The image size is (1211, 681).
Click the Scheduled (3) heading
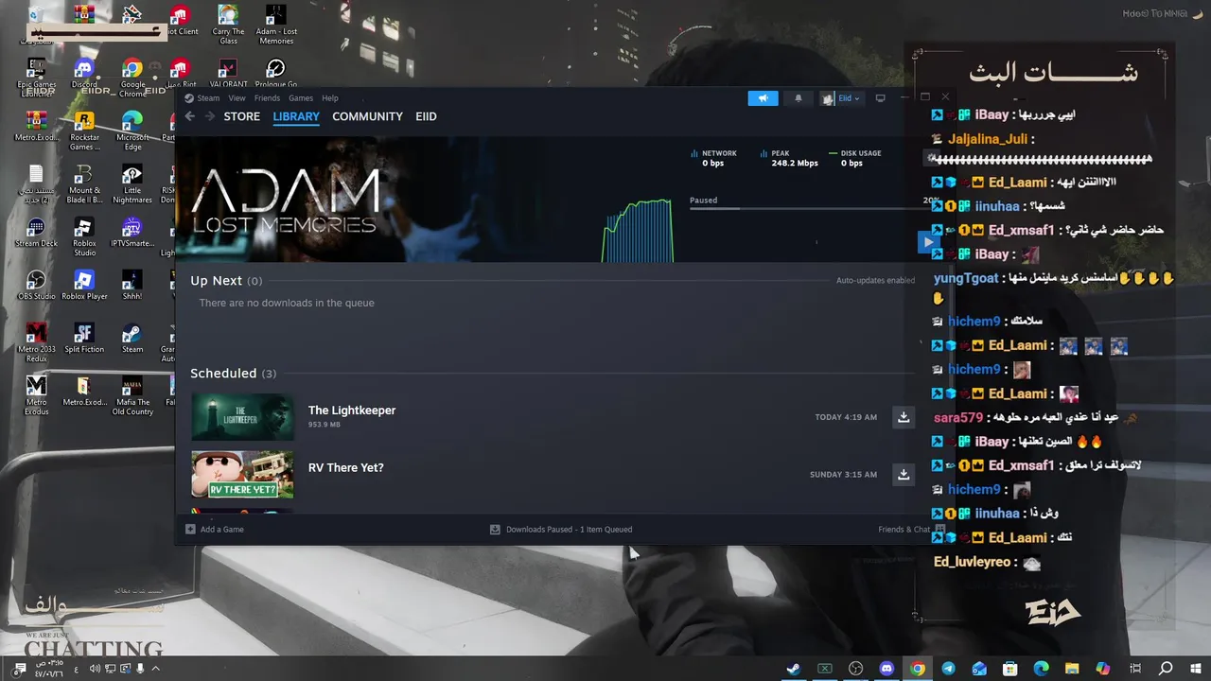(x=233, y=374)
